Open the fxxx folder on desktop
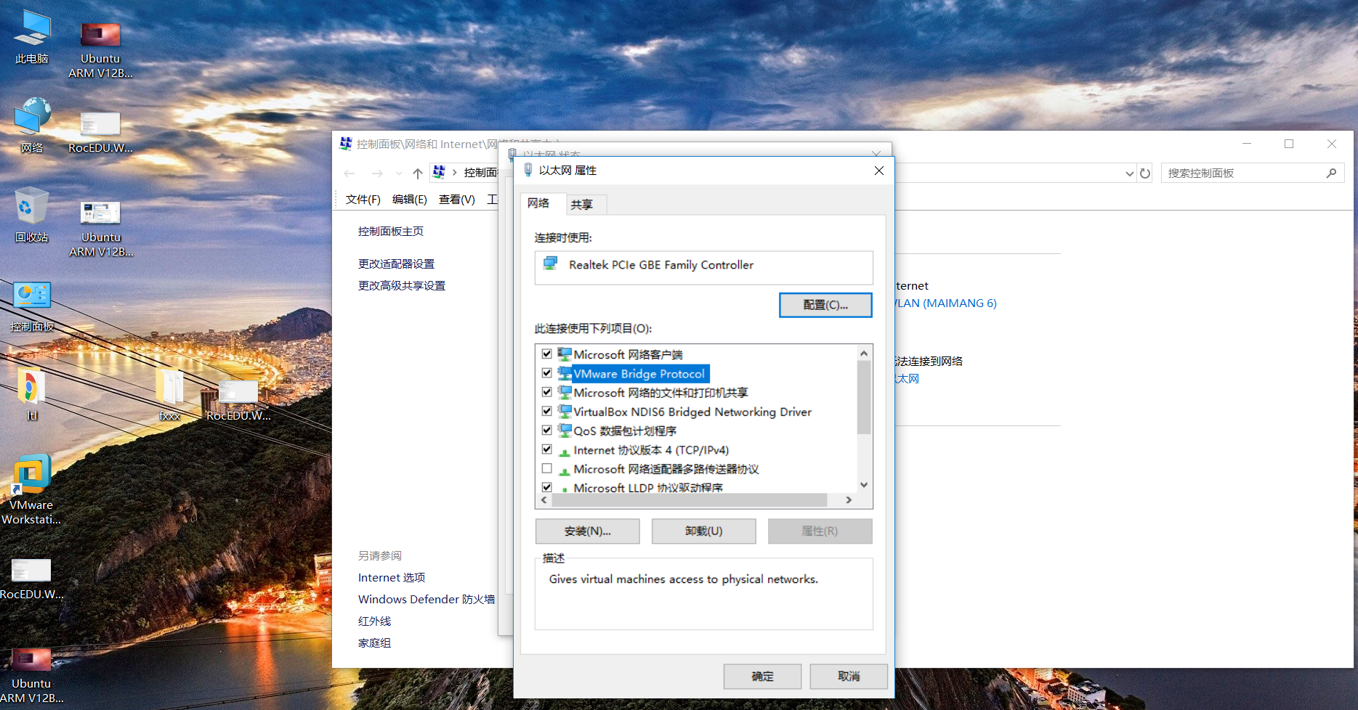The height and width of the screenshot is (710, 1358). coord(169,394)
